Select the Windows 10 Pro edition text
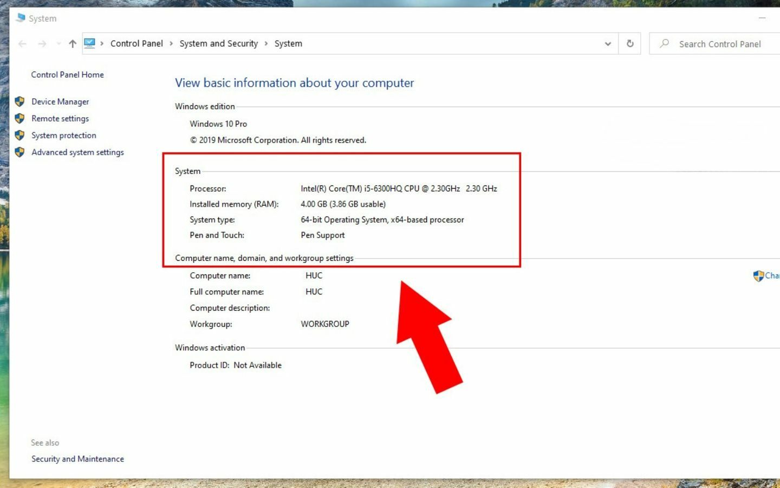 click(x=218, y=124)
